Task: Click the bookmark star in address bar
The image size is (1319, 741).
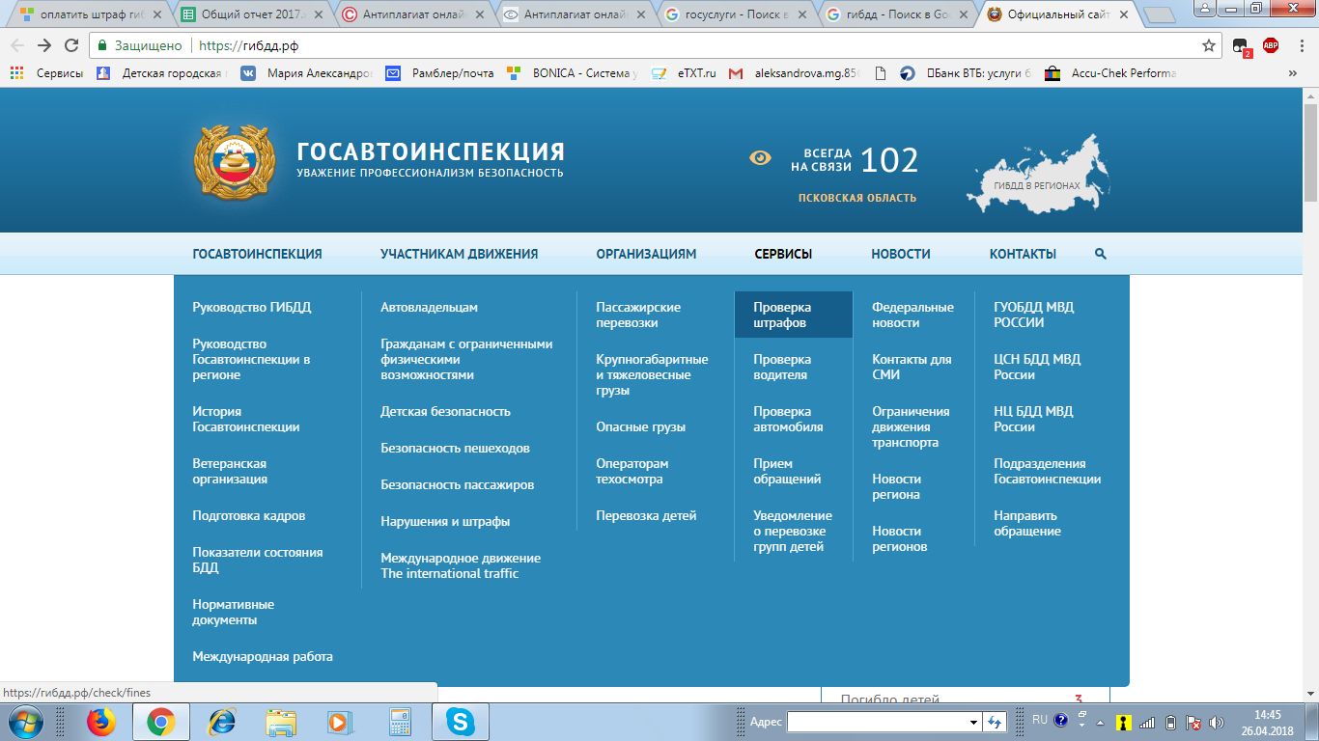Action: (1208, 45)
